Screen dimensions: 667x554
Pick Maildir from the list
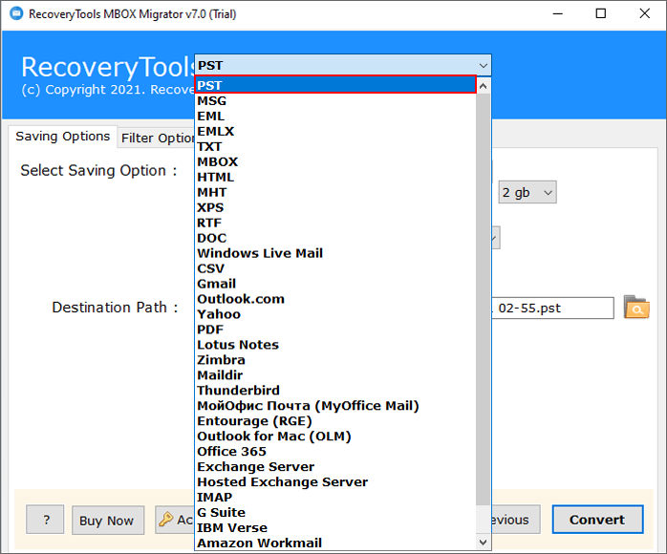point(335,375)
